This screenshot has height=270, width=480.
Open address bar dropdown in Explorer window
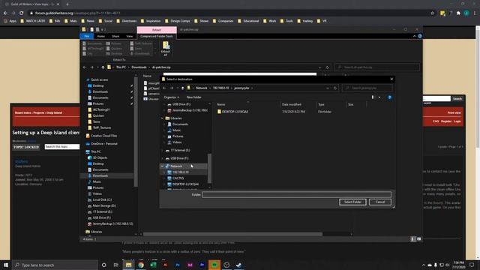tap(320, 67)
